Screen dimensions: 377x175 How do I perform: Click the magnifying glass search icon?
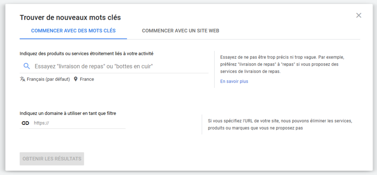point(27,66)
